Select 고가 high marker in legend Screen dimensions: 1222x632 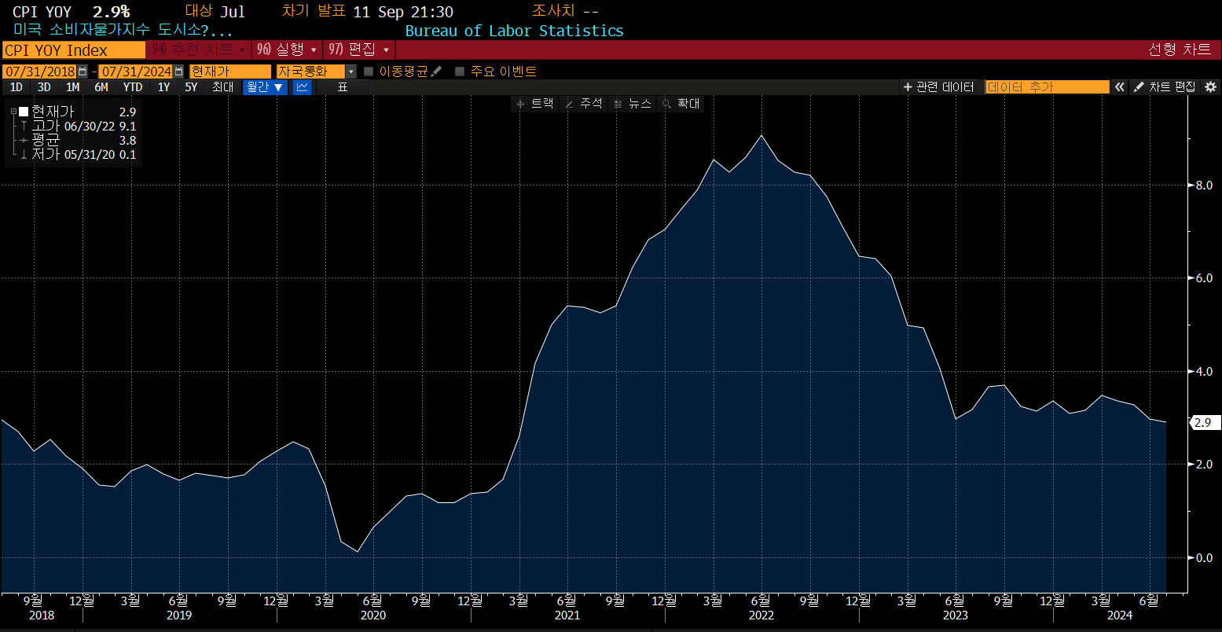[x=24, y=126]
